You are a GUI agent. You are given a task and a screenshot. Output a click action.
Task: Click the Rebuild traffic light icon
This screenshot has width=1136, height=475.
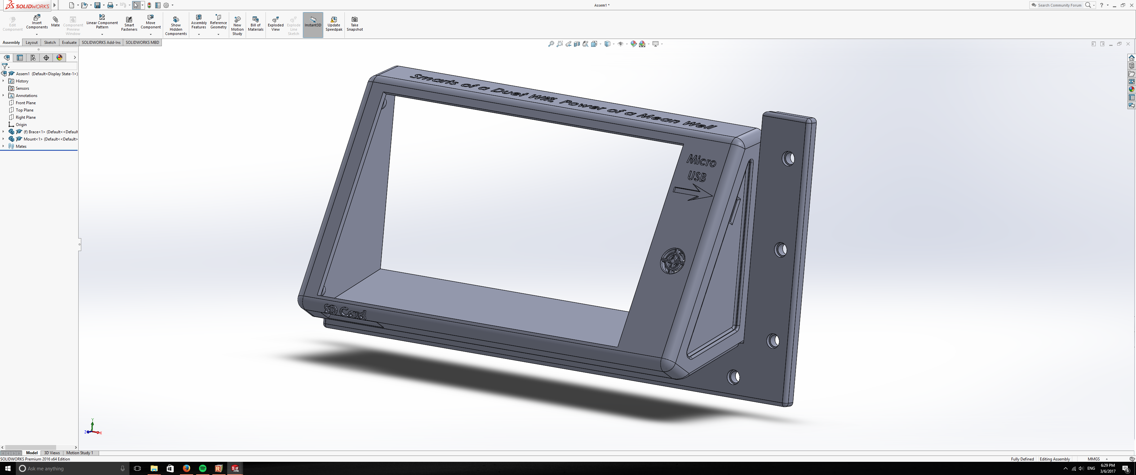(149, 5)
